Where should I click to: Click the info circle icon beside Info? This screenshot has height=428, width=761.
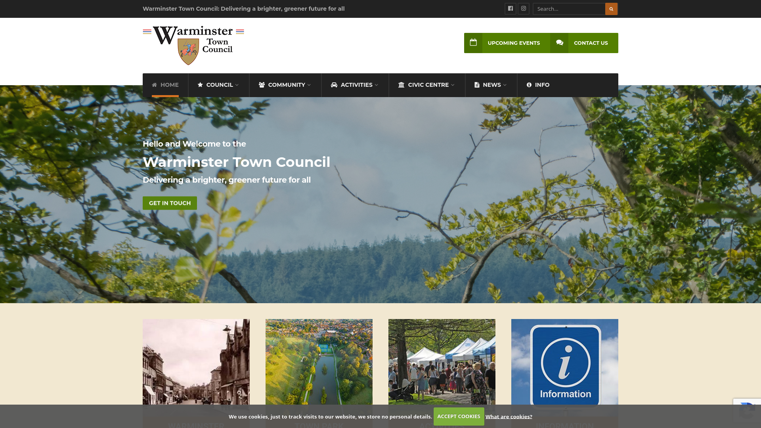pyautogui.click(x=529, y=85)
